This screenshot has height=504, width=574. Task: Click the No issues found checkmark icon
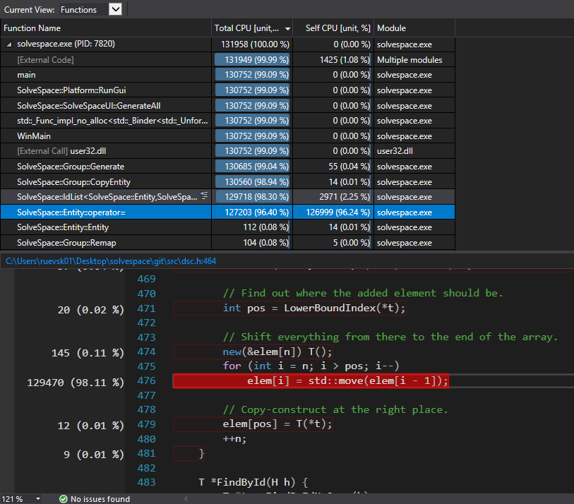click(64, 499)
